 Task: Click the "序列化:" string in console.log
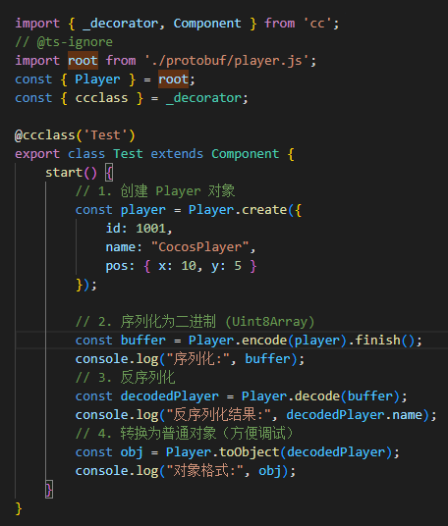(x=197, y=359)
